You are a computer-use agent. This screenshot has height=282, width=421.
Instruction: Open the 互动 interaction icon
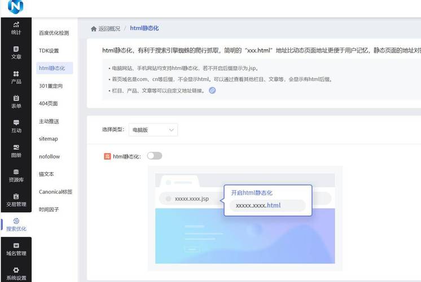click(x=16, y=122)
